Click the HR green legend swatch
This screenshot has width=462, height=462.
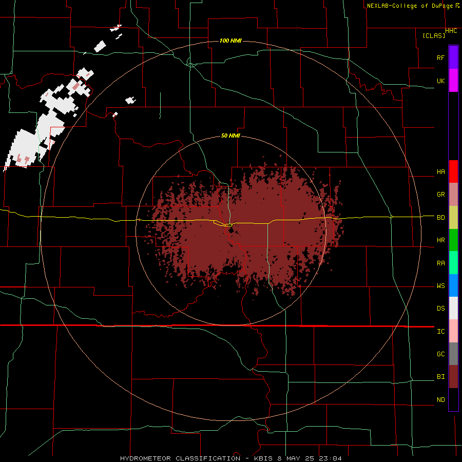click(x=453, y=240)
